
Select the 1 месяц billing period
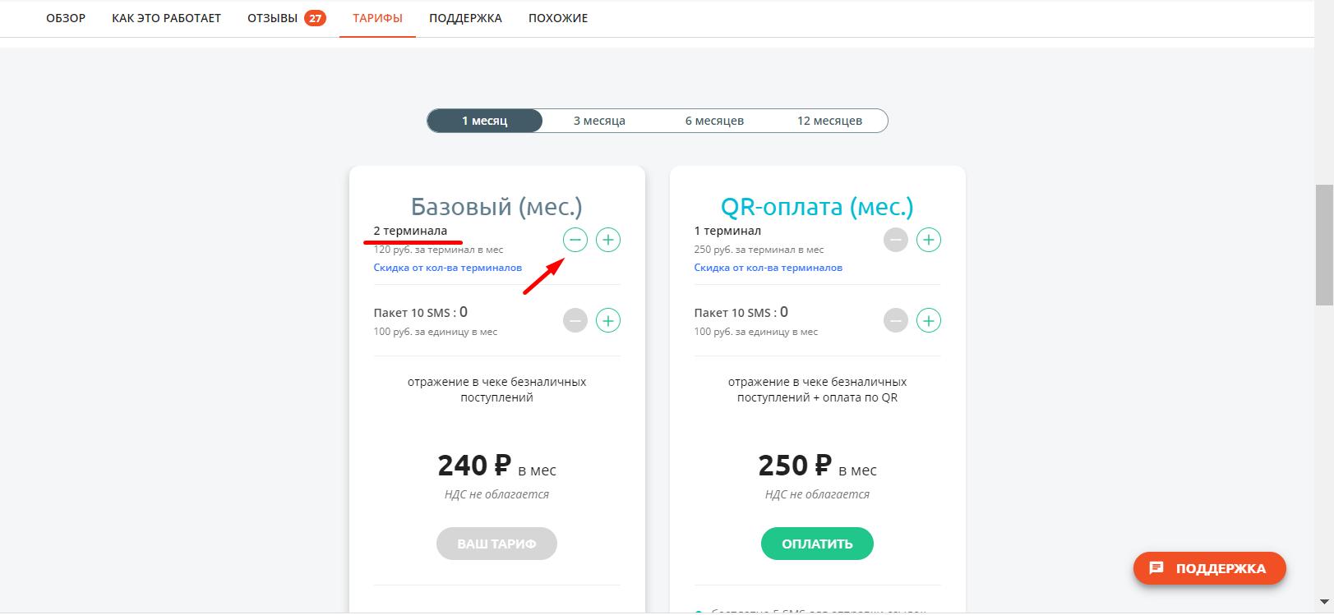pos(485,121)
